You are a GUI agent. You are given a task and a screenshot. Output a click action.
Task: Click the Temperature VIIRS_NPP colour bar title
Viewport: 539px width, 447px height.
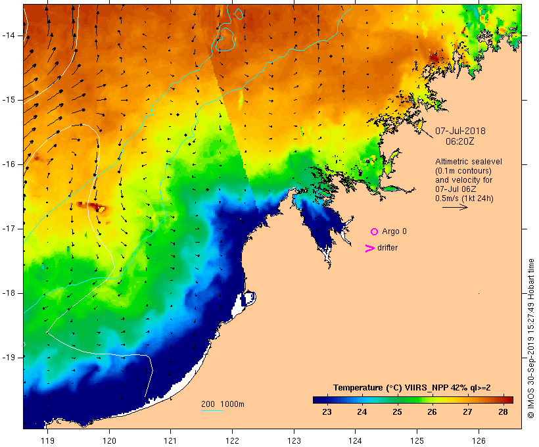pos(412,388)
